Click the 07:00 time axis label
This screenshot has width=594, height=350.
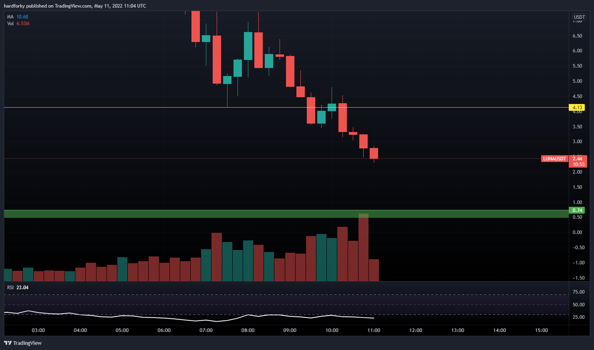pos(206,330)
